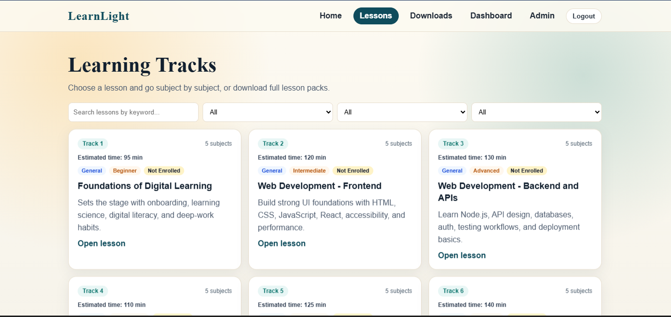
Task: Focus the search lessons by keyword field
Action: [133, 112]
